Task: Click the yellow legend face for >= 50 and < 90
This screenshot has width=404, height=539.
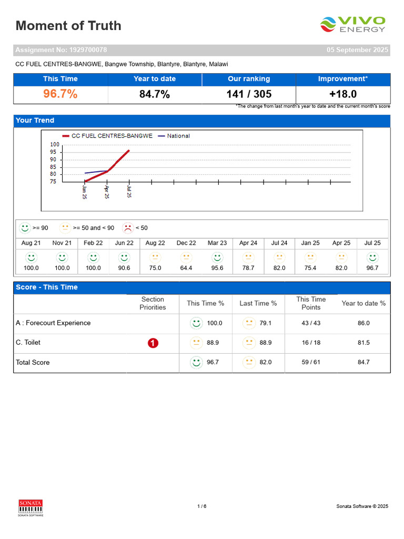Action: 65,227
